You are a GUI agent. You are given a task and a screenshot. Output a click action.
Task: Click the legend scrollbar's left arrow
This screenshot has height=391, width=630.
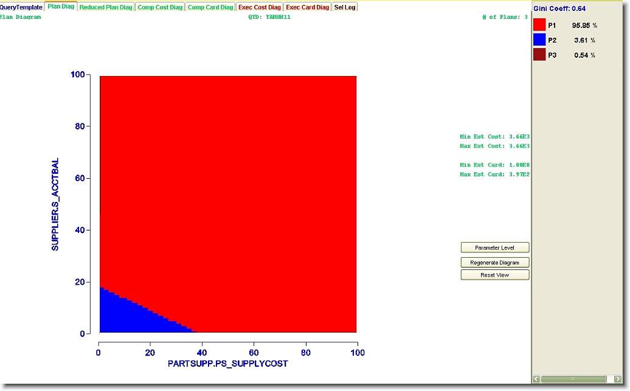[536, 379]
